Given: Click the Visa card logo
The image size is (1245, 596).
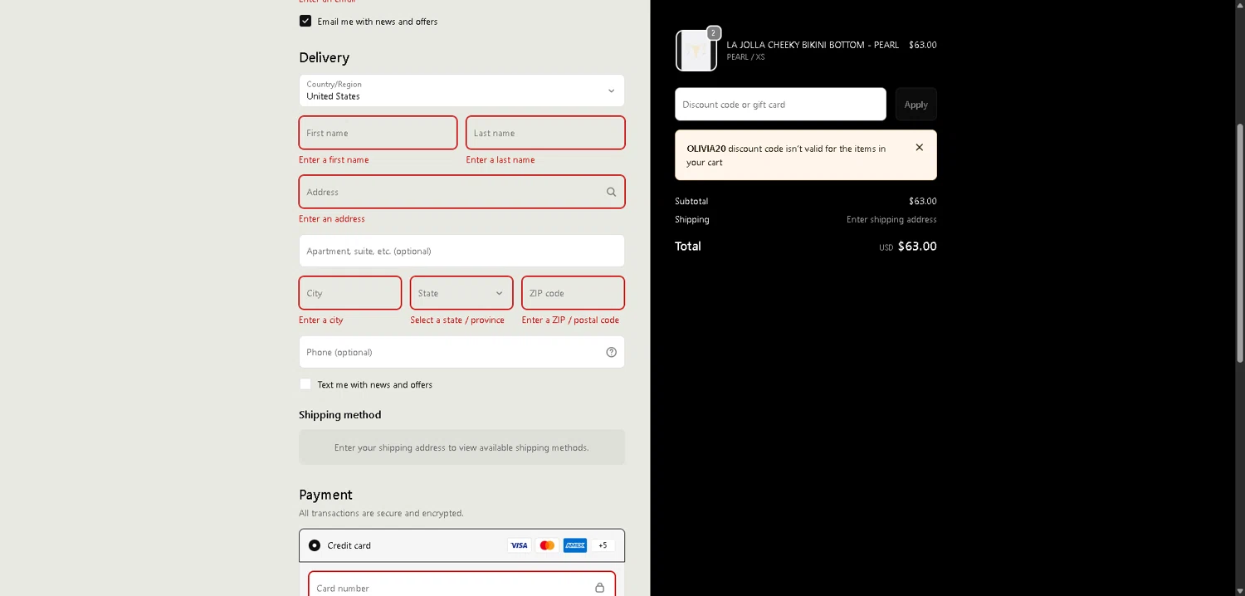Looking at the screenshot, I should click(x=519, y=545).
